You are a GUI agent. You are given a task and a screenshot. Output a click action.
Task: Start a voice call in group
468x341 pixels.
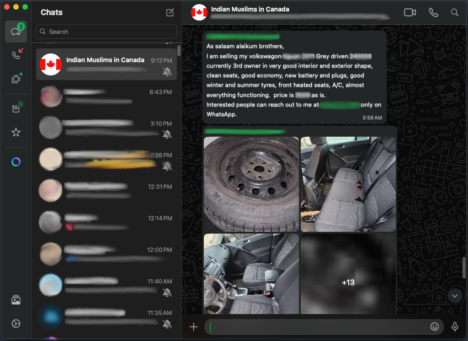433,12
